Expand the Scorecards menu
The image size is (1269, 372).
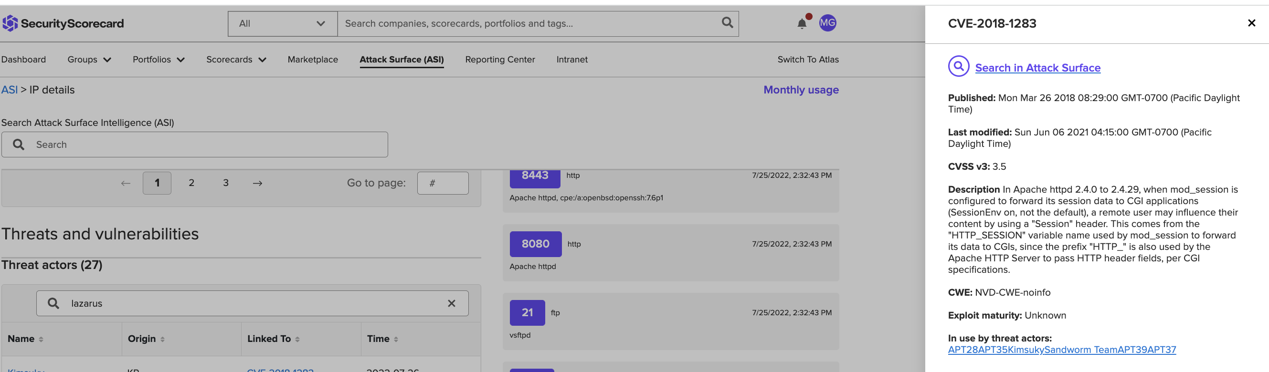(x=236, y=60)
